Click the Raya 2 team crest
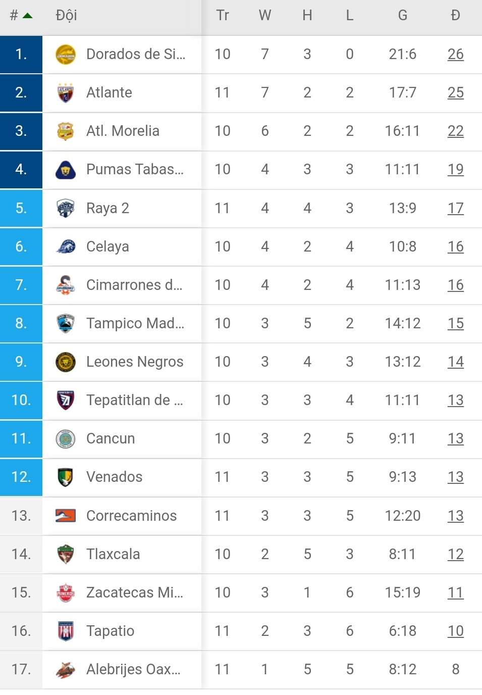 66,208
